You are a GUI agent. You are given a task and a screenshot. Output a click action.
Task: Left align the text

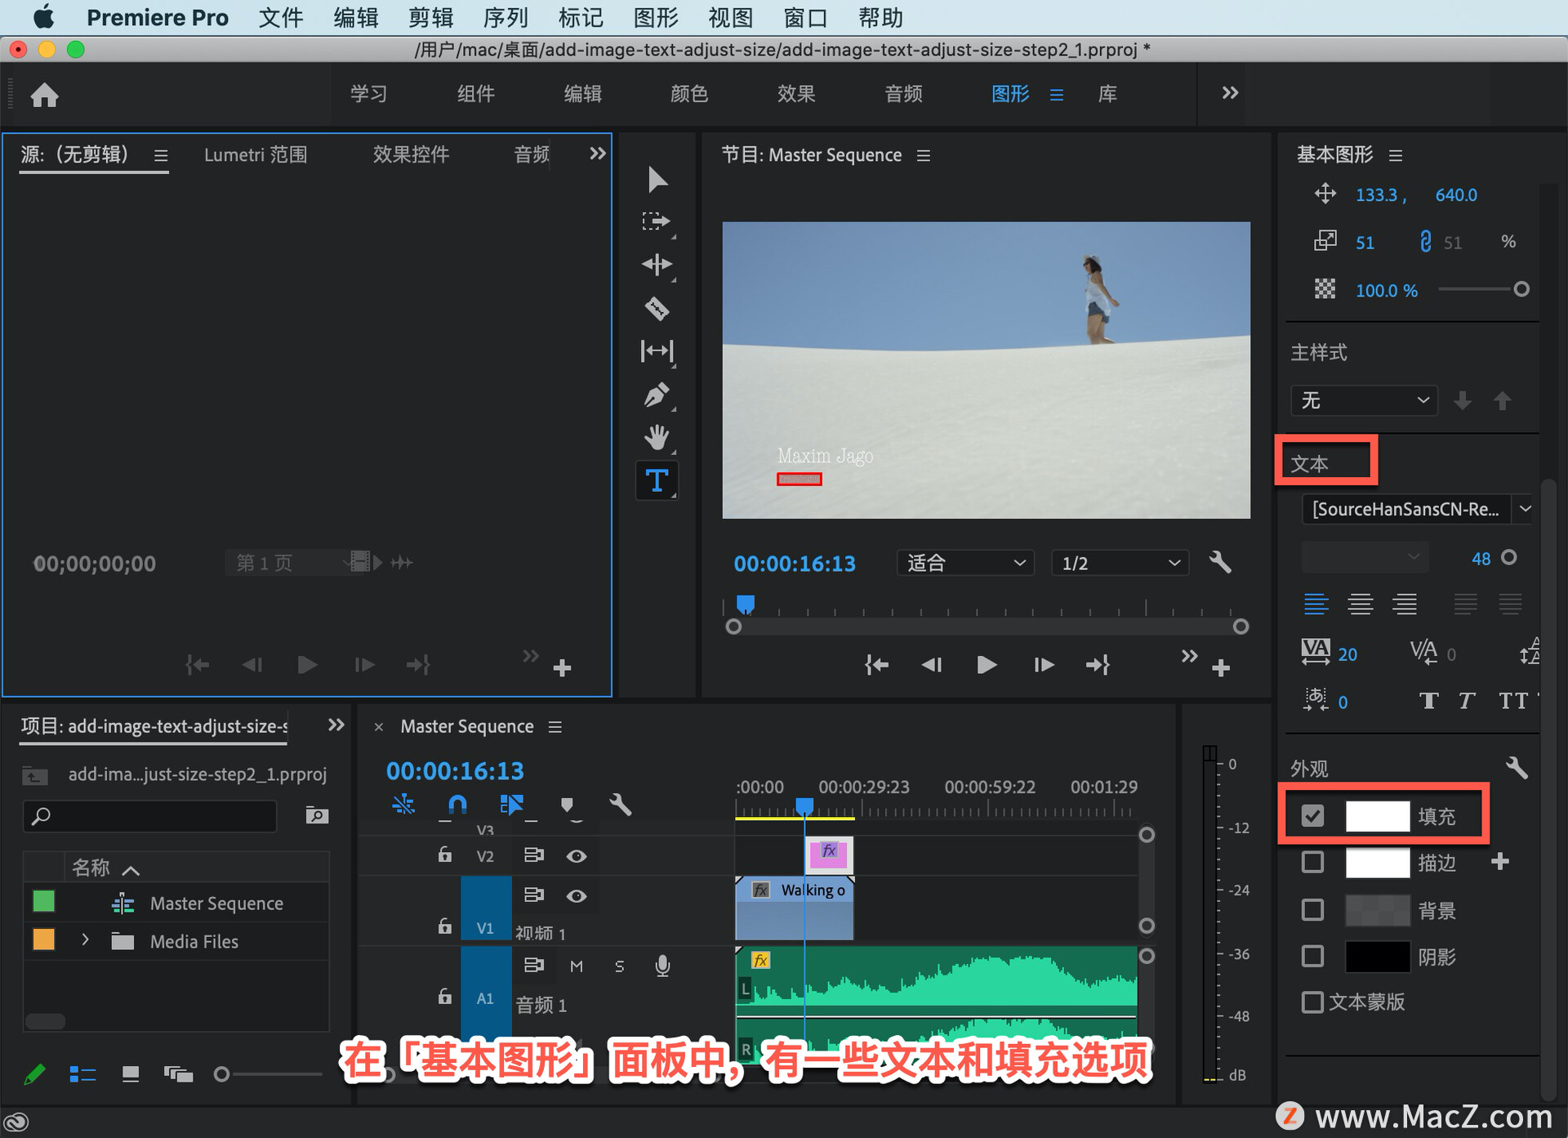[x=1316, y=604]
